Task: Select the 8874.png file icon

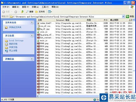Action: 38,49
